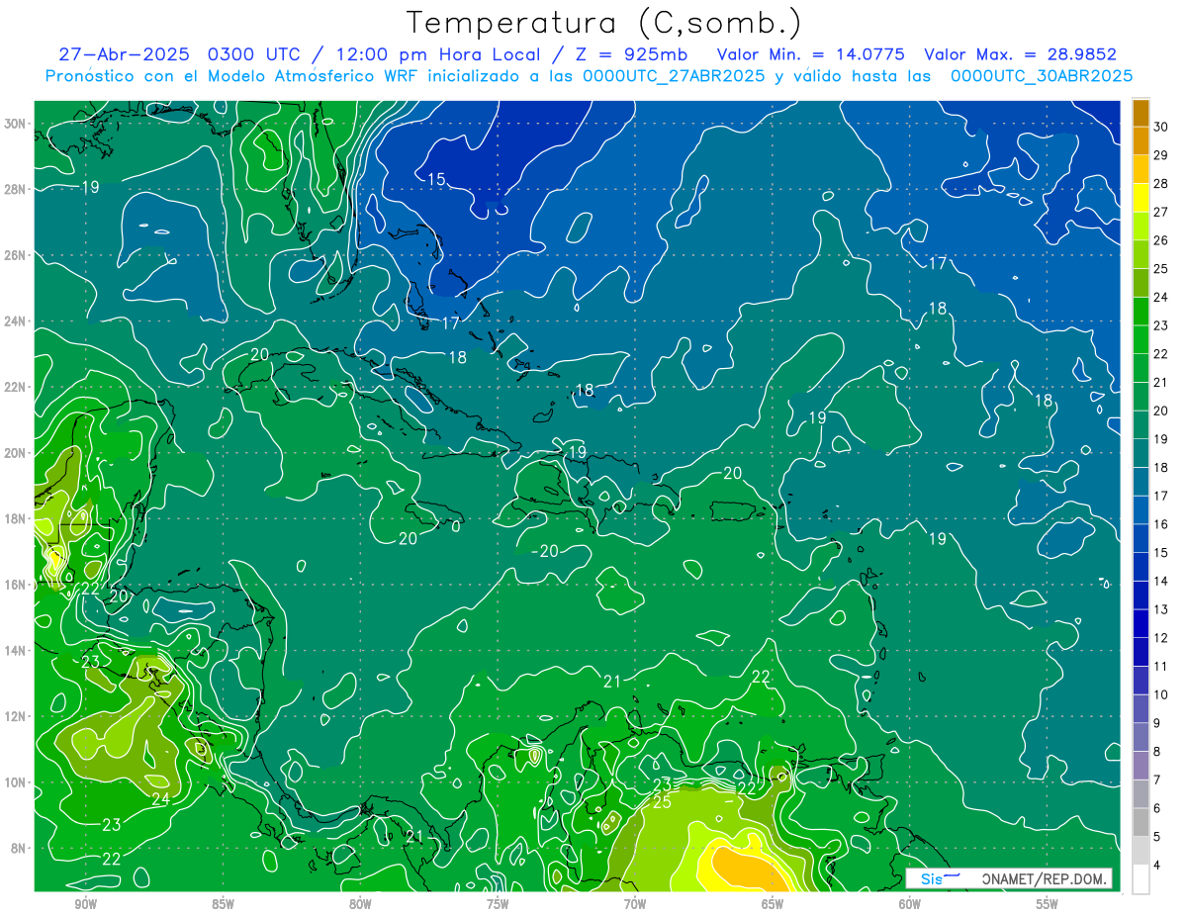Click the "10N" latitude axis label
The width and height of the screenshot is (1187, 917).
tap(17, 782)
